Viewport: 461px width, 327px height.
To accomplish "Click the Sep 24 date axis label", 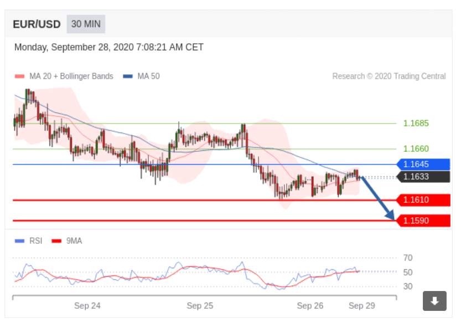I will tap(87, 306).
